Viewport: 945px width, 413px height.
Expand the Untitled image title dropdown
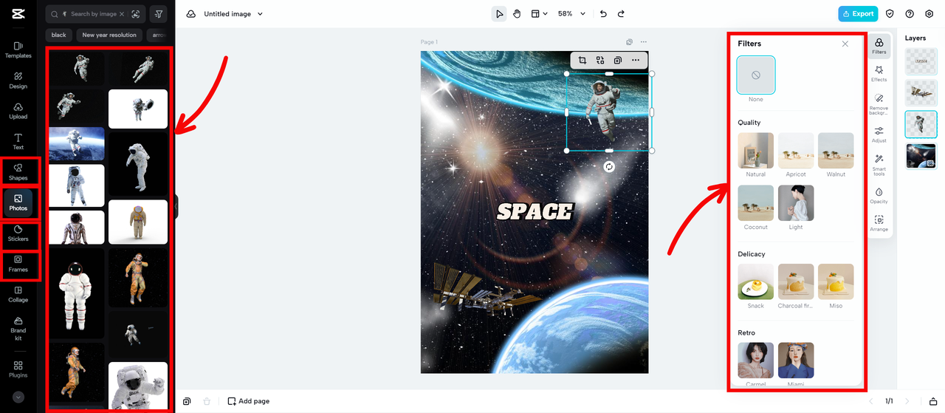click(x=260, y=14)
